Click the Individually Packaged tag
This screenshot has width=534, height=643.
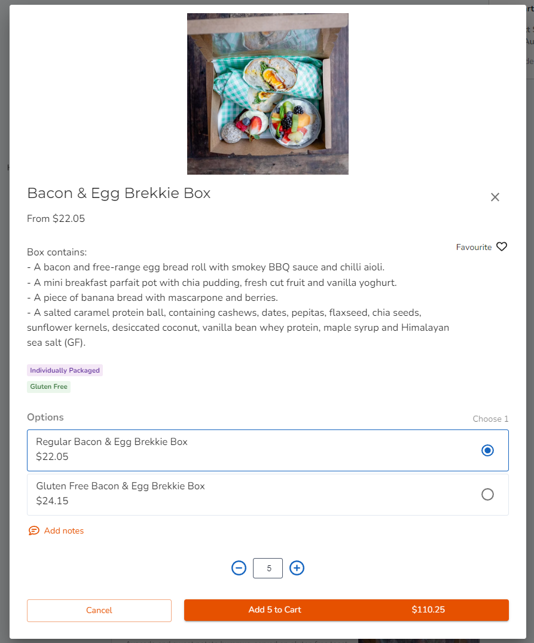(x=65, y=370)
